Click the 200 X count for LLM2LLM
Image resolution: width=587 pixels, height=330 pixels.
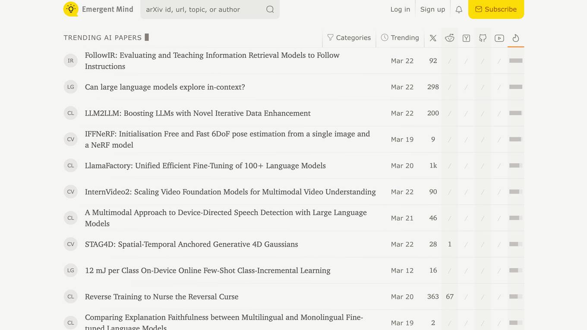click(433, 113)
